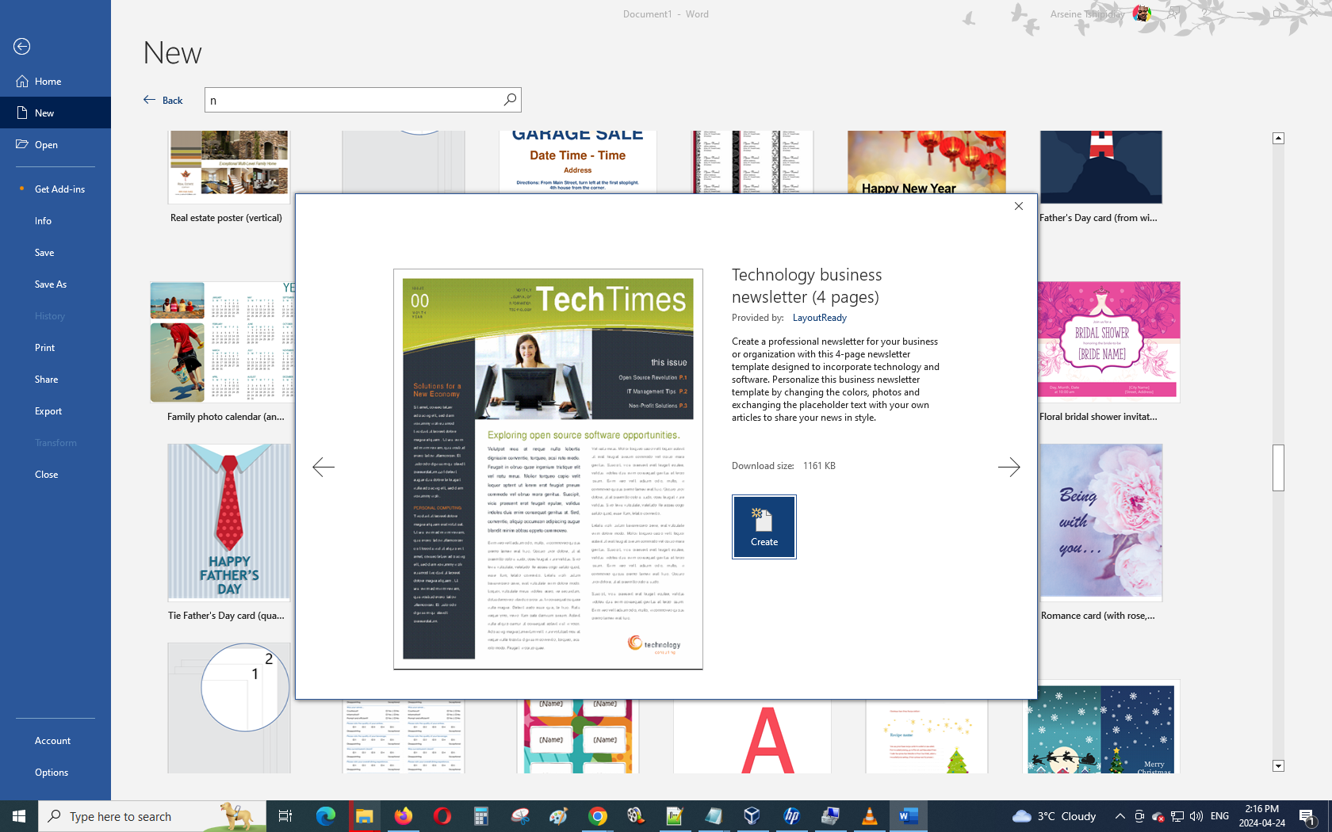Select Save As in the backstage menu

pyautogui.click(x=51, y=284)
